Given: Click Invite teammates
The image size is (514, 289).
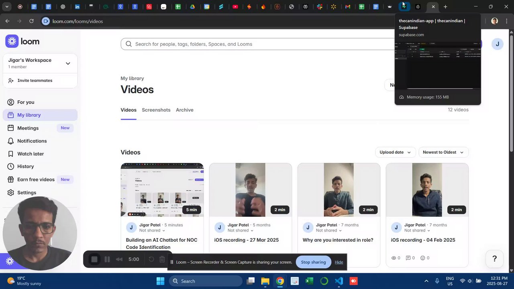Looking at the screenshot, I should tap(35, 80).
